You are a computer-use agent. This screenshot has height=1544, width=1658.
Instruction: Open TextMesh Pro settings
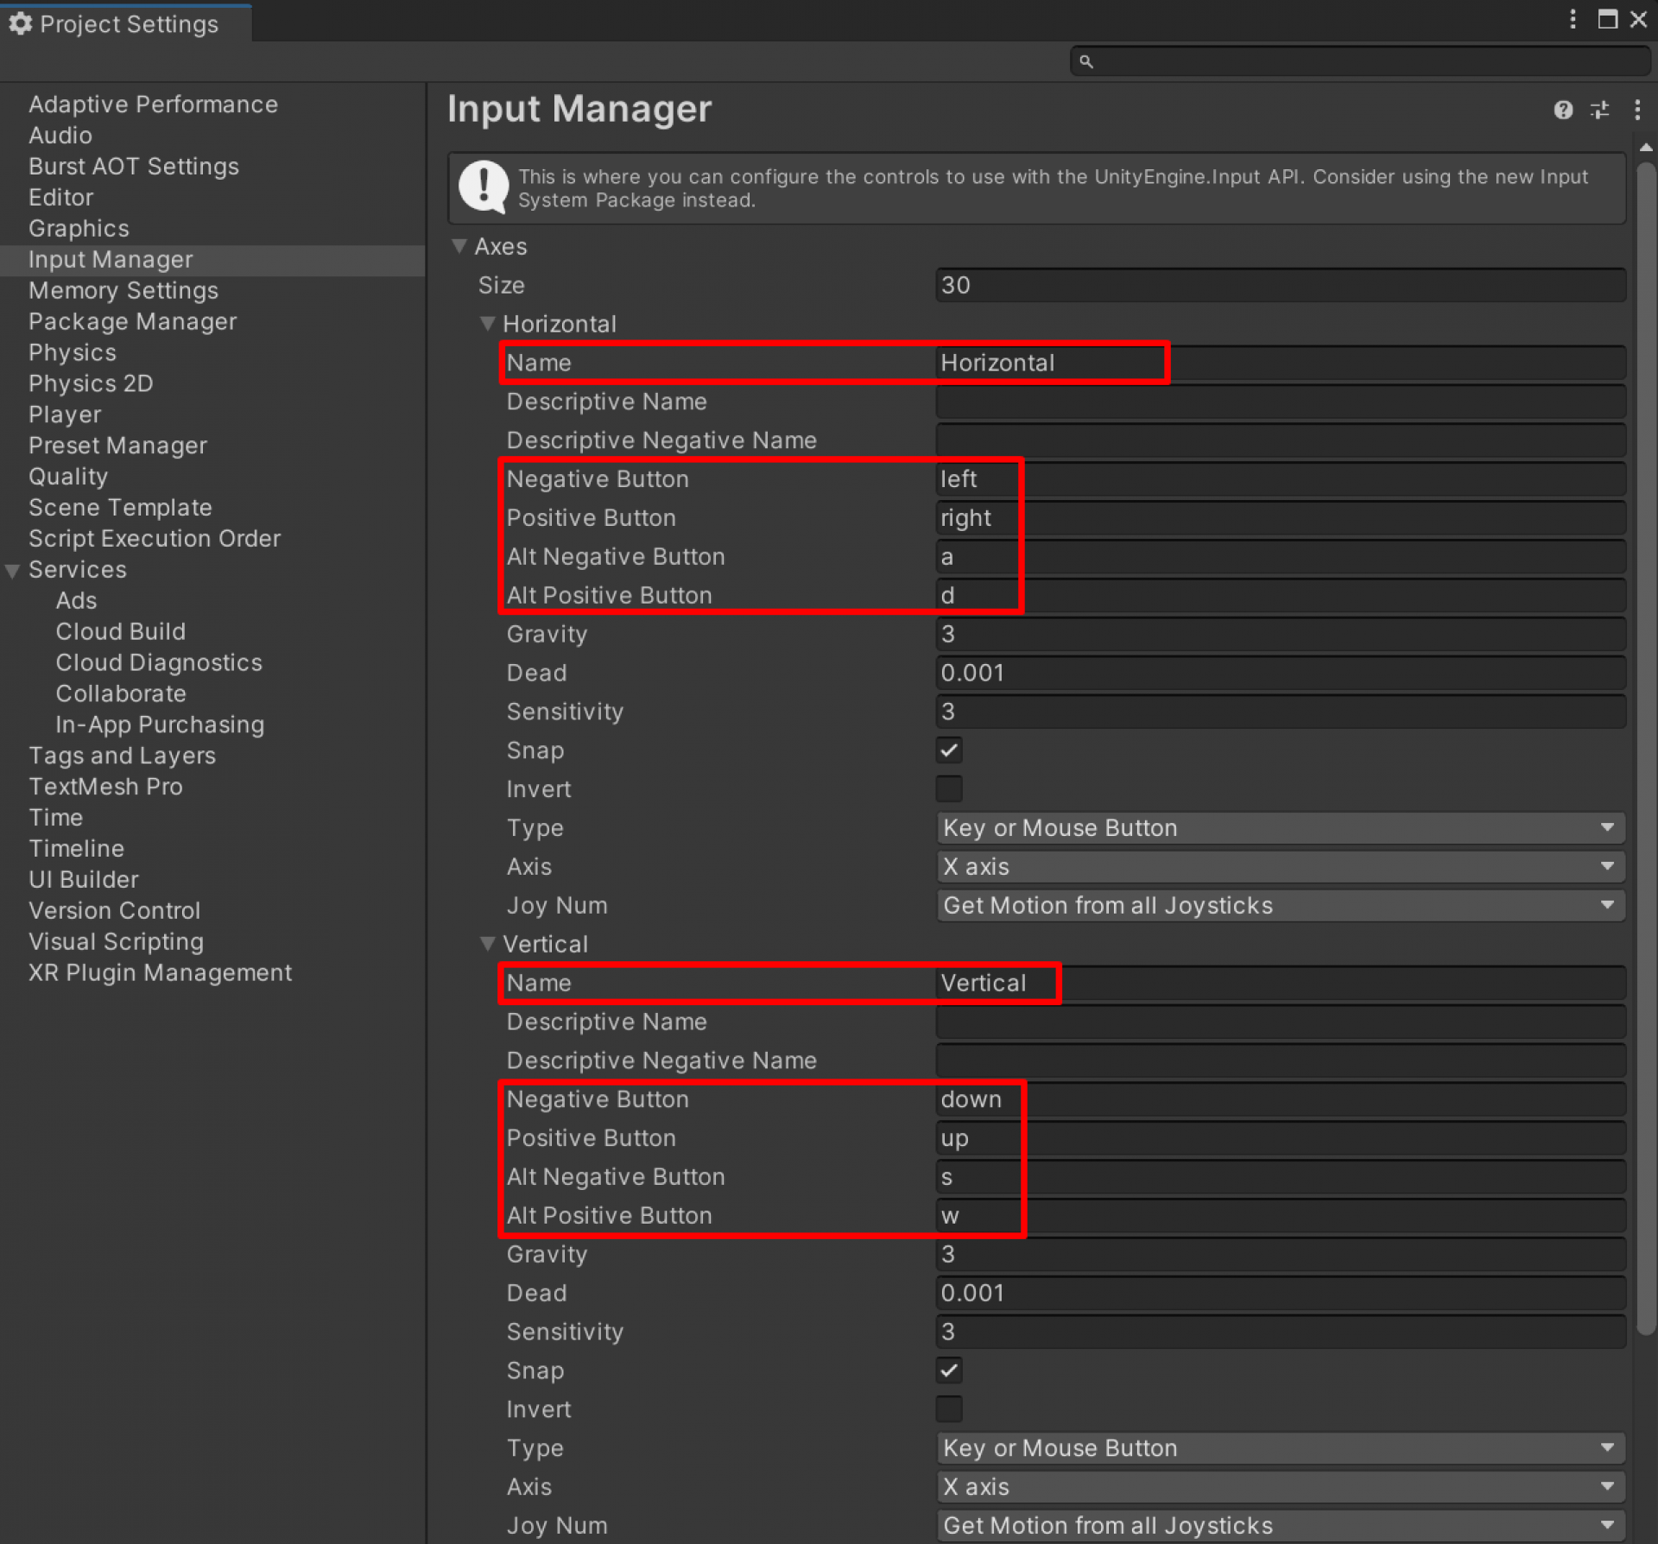tap(105, 788)
